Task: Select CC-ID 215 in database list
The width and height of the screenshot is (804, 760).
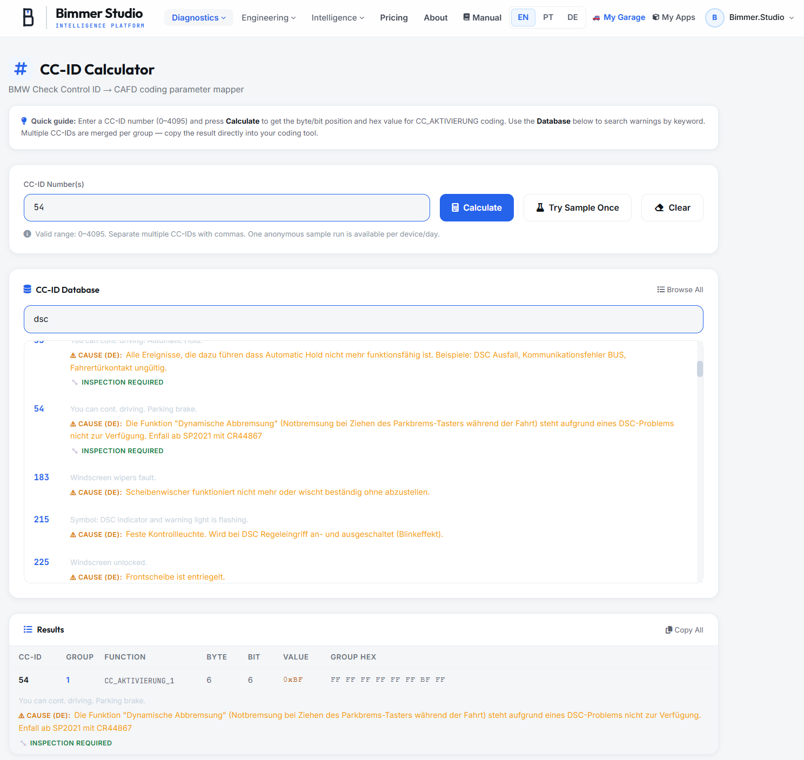Action: point(42,520)
